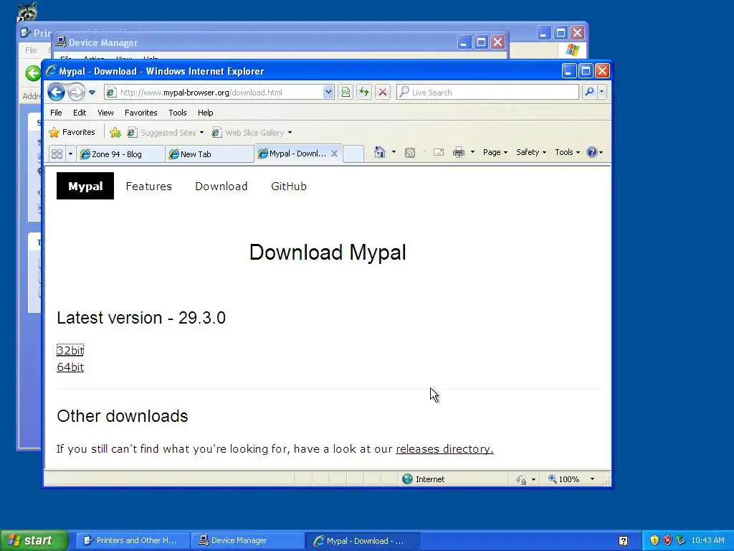Viewport: 734px width, 551px height.
Task: Open search provider options dropdown arrow
Action: [x=602, y=93]
